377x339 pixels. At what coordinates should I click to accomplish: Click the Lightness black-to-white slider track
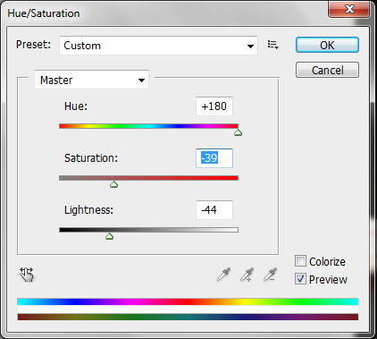148,230
